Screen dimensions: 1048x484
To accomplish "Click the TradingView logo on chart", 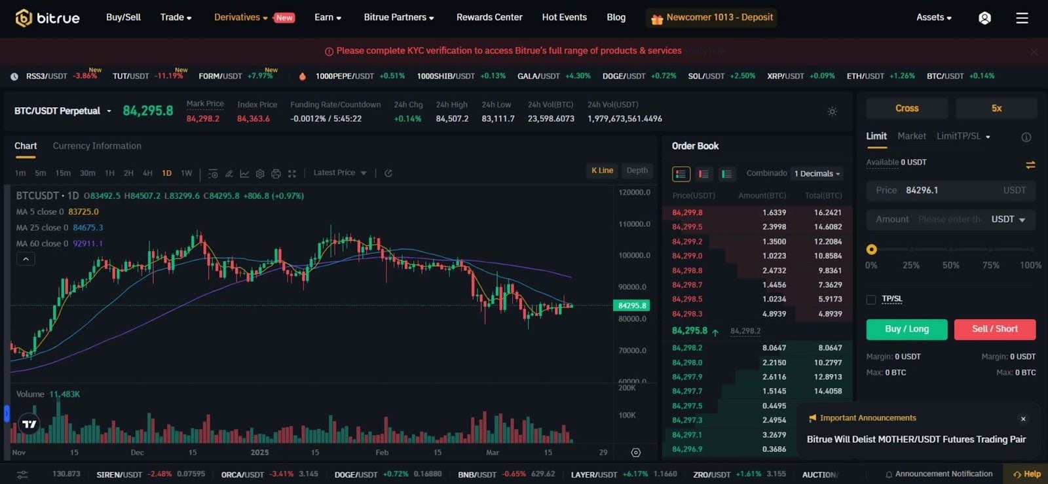I will [x=29, y=424].
